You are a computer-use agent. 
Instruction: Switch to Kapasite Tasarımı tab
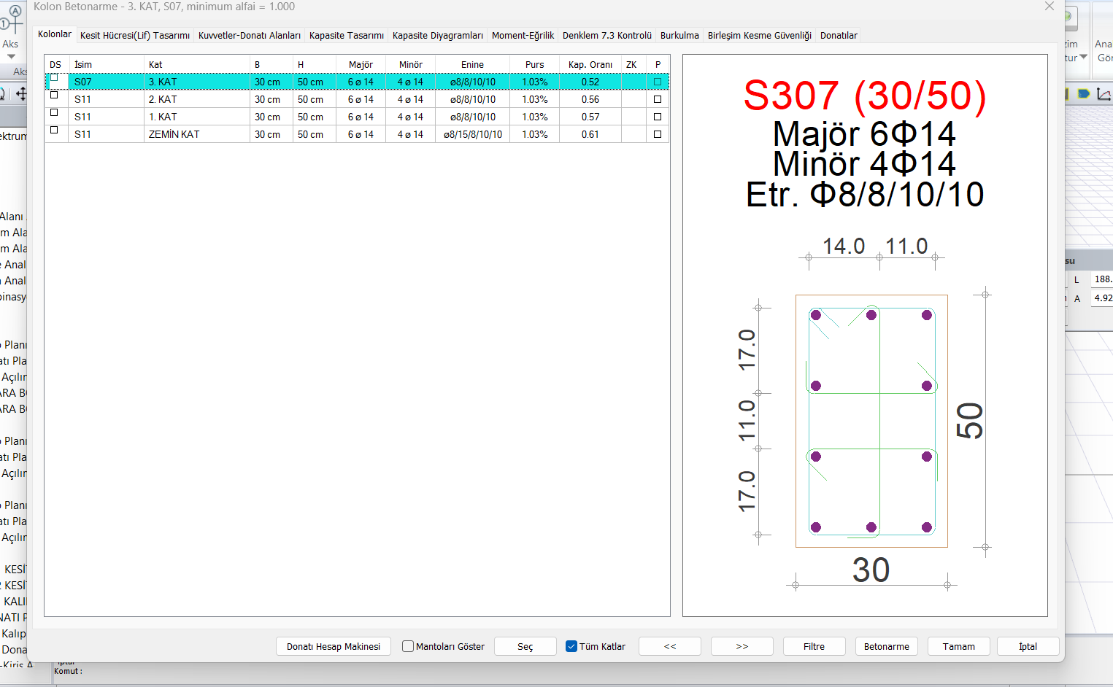[x=347, y=35]
